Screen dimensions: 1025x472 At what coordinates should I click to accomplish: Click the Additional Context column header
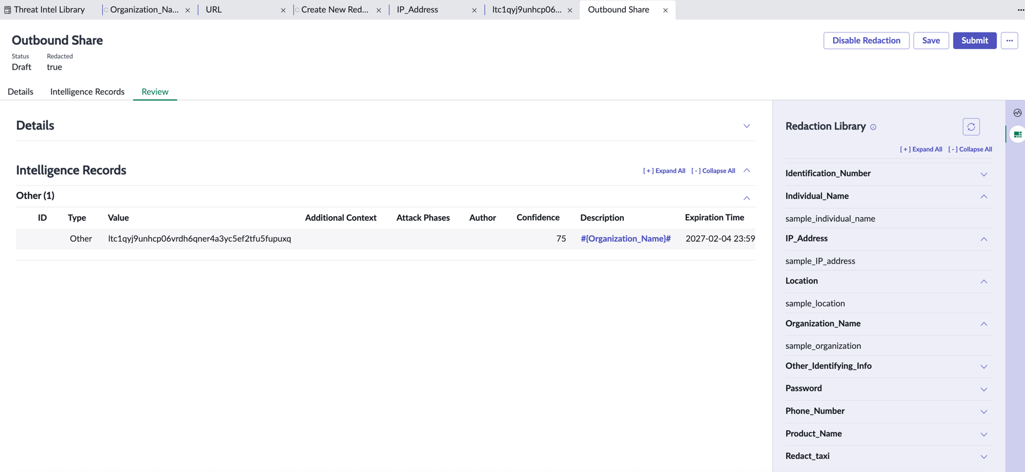point(340,217)
